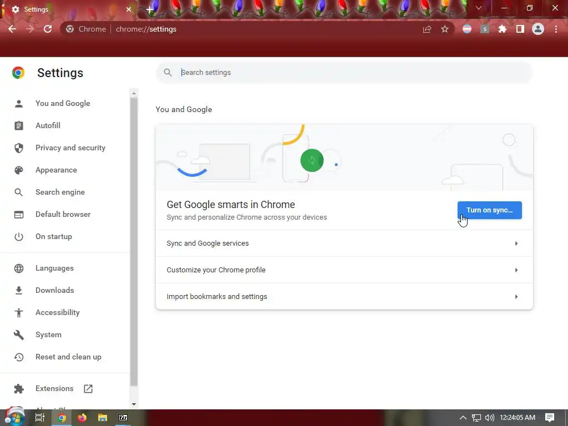
Task: Open the Import bookmarks and settings row
Action: (x=344, y=296)
